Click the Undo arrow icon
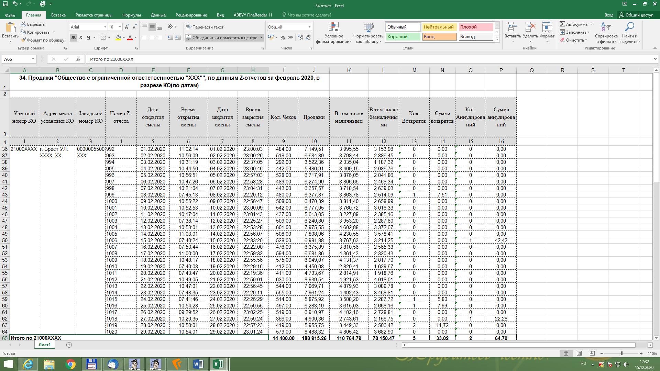The image size is (660, 371). point(15,4)
